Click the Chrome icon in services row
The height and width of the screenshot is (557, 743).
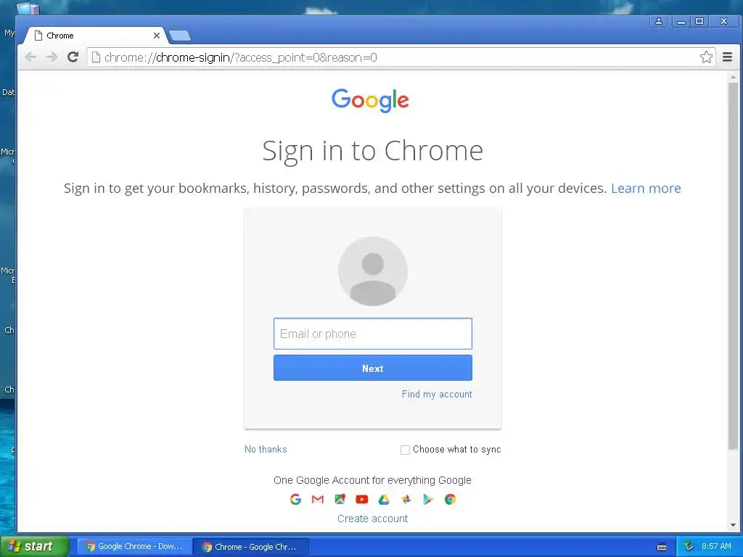click(450, 499)
